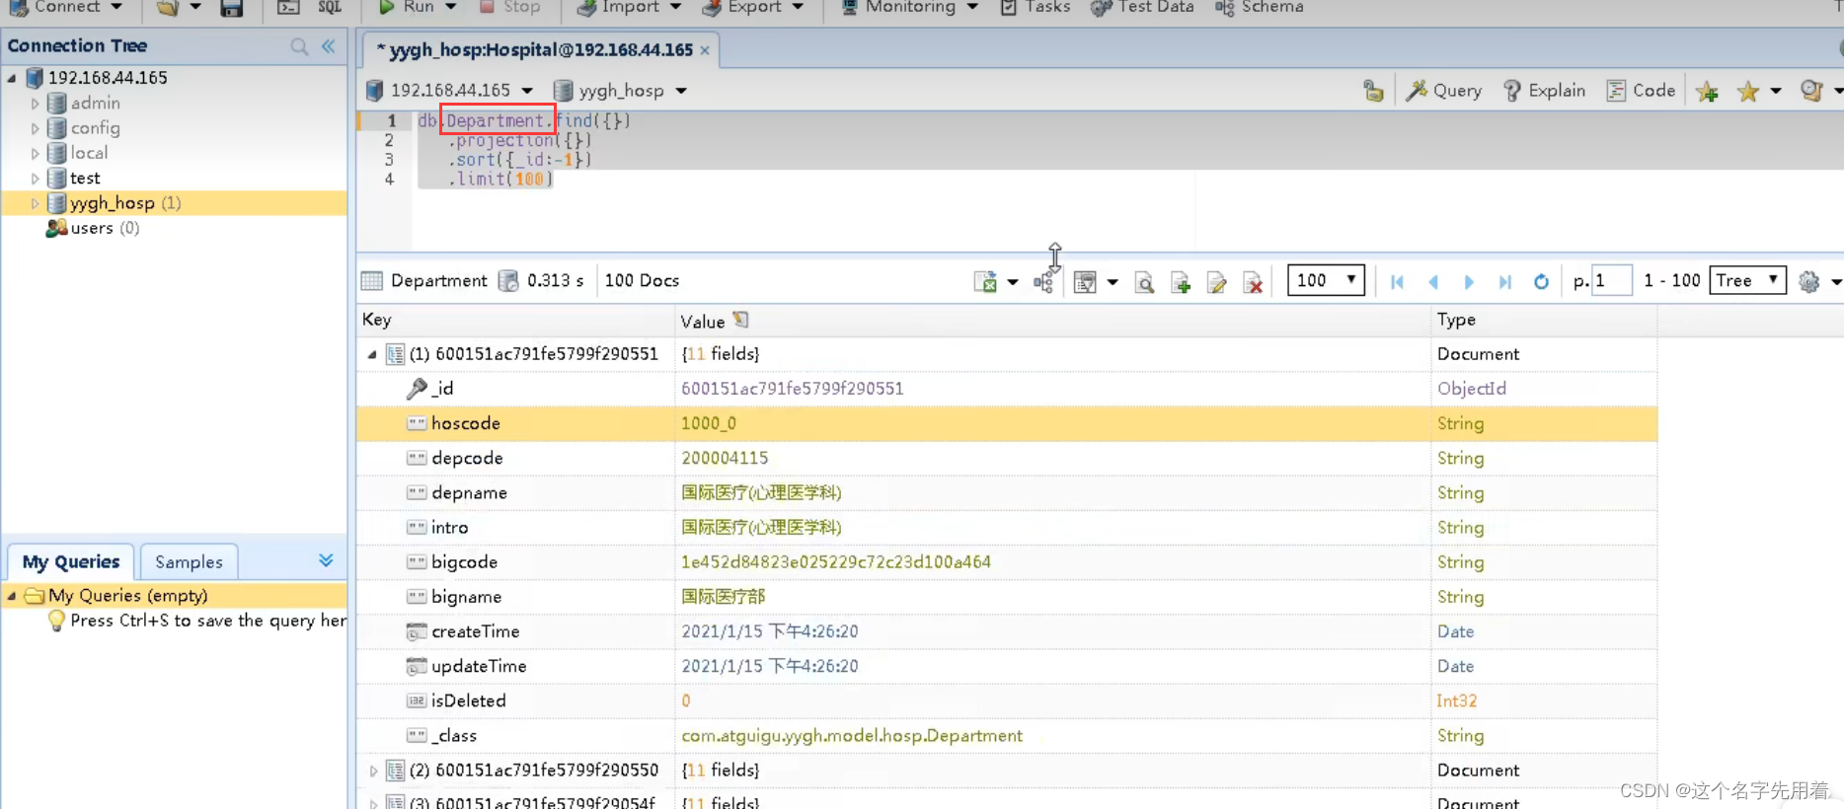The image size is (1844, 809).
Task: Switch to the My Queries tab
Action: click(71, 561)
